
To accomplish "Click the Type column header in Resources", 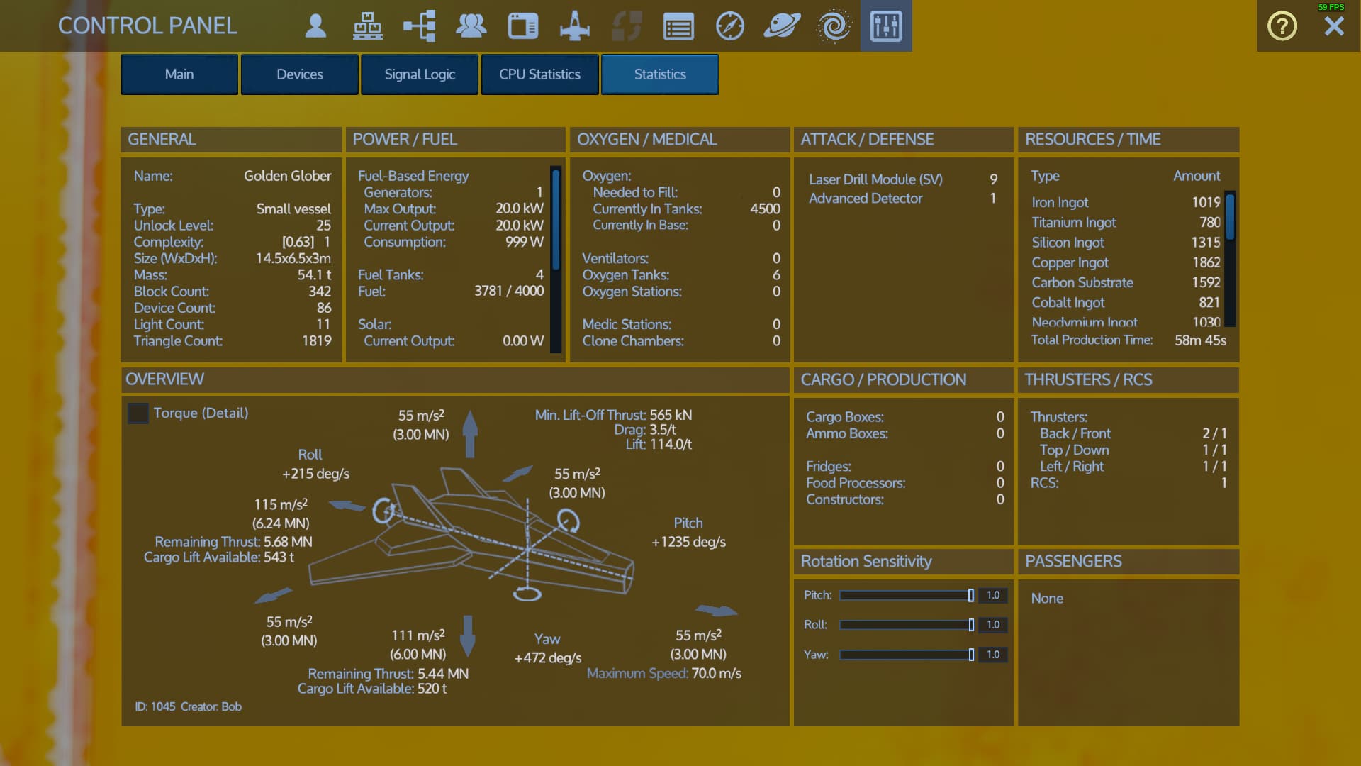I will (x=1045, y=176).
